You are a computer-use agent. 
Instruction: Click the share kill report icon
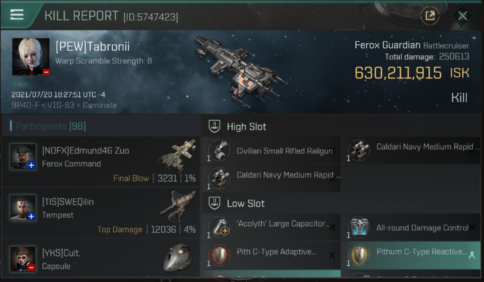(430, 16)
